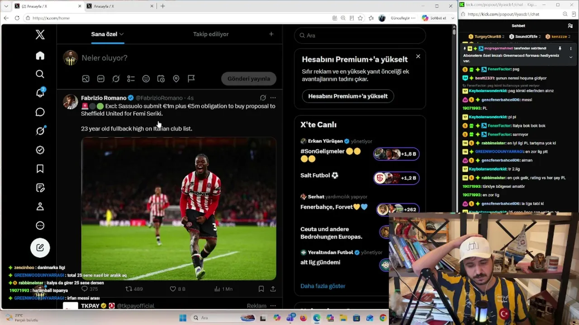Open the three-dot menu on the TKPAY ad
579x325 pixels.
[273, 306]
